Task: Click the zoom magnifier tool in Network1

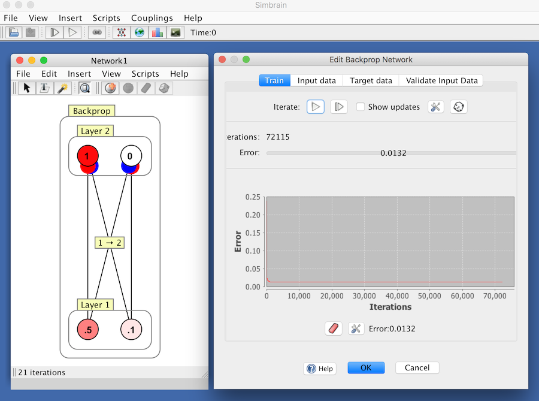Action: pos(84,88)
